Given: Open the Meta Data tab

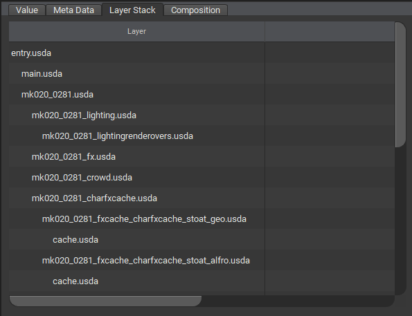Looking at the screenshot, I should coord(73,10).
